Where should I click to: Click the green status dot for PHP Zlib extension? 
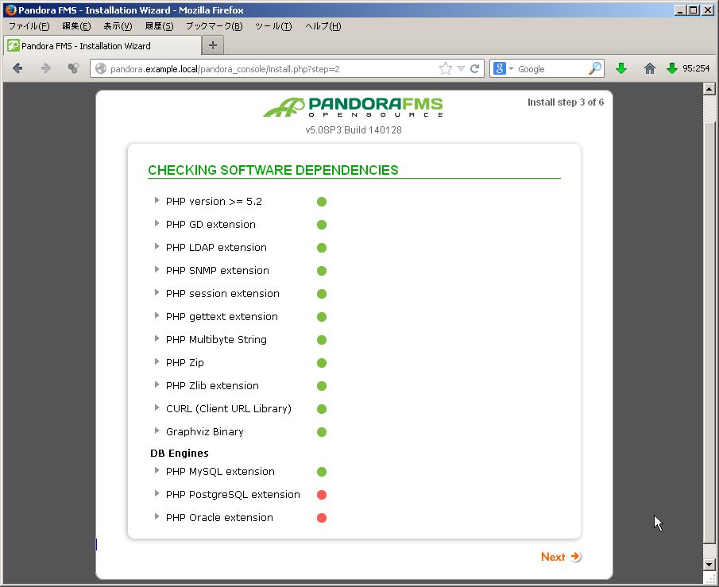tap(322, 386)
